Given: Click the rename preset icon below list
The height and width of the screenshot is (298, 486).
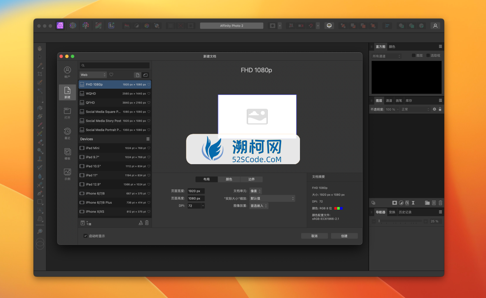Looking at the screenshot, I should coord(140,223).
